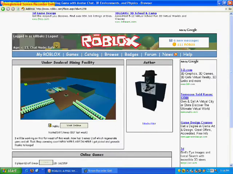Click the envelope icon for new messages

170,41
